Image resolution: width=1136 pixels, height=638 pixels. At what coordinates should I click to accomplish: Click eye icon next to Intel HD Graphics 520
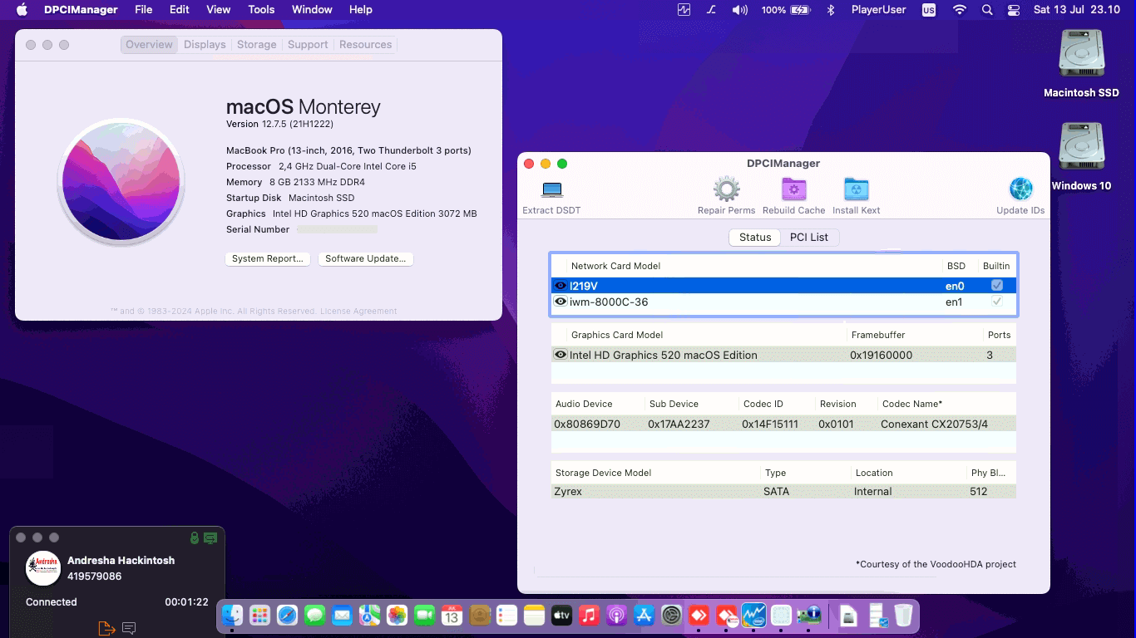561,355
